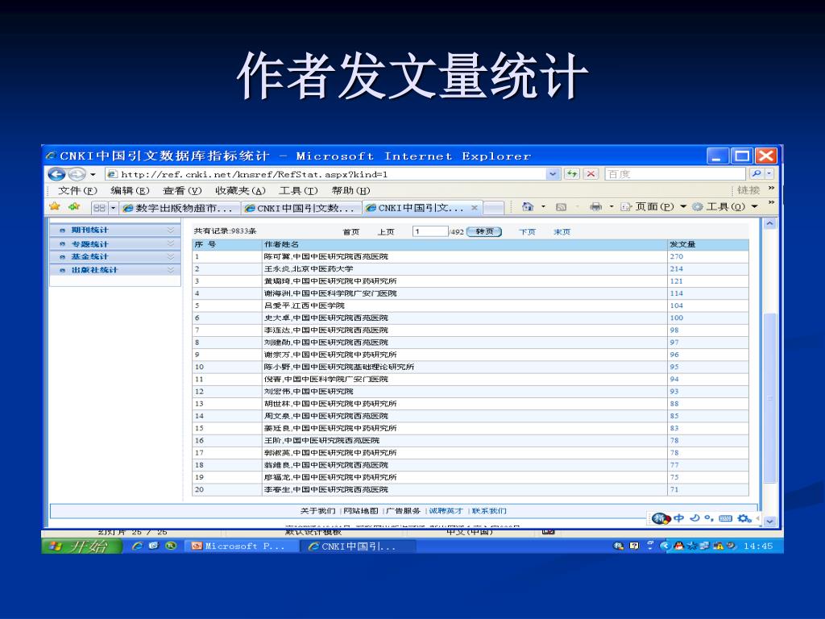The height and width of the screenshot is (619, 825).
Task: Jump to the 末页 last page
Action: pyautogui.click(x=562, y=232)
